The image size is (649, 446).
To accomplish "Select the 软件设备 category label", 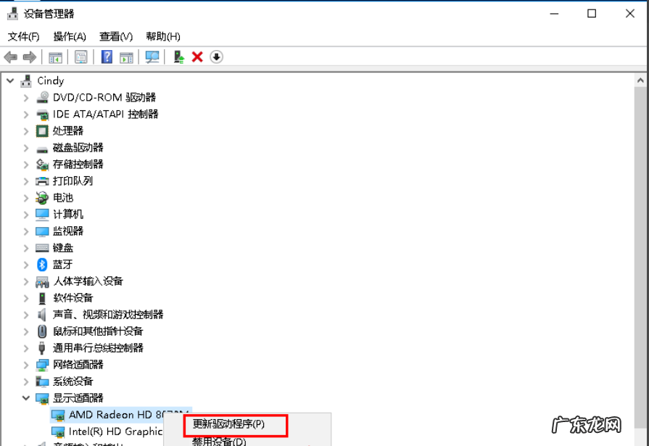I will pos(73,298).
